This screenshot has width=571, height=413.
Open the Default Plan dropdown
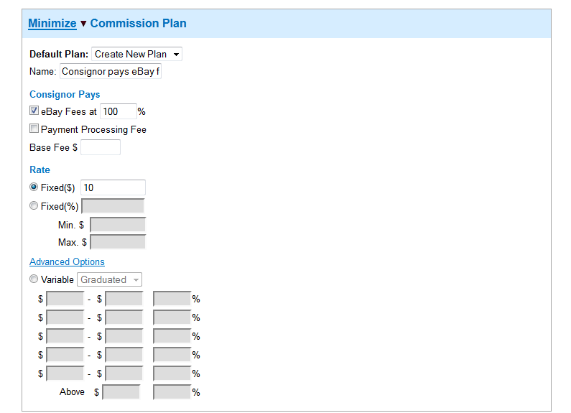click(x=136, y=54)
